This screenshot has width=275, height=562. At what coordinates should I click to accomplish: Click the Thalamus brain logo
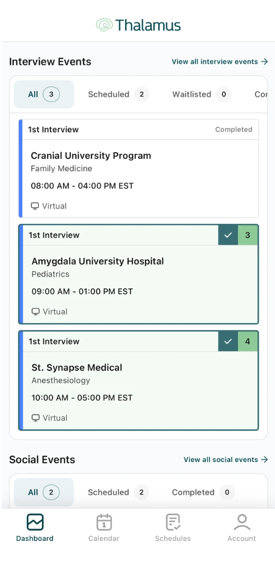click(104, 25)
